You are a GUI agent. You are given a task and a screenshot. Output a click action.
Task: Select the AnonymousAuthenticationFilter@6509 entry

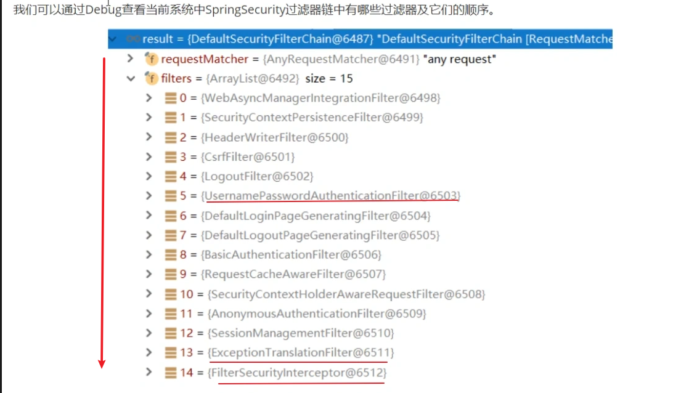pos(317,314)
